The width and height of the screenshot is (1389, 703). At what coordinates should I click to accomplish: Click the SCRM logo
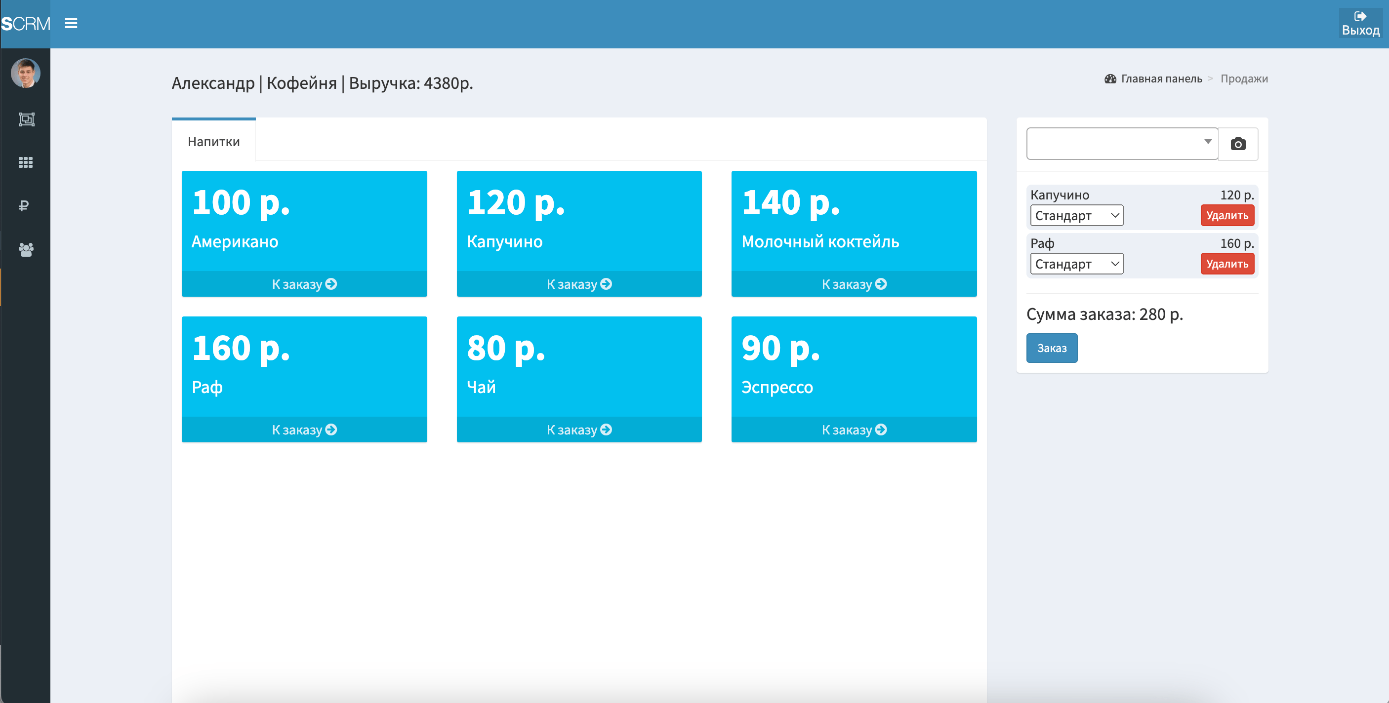click(x=25, y=24)
